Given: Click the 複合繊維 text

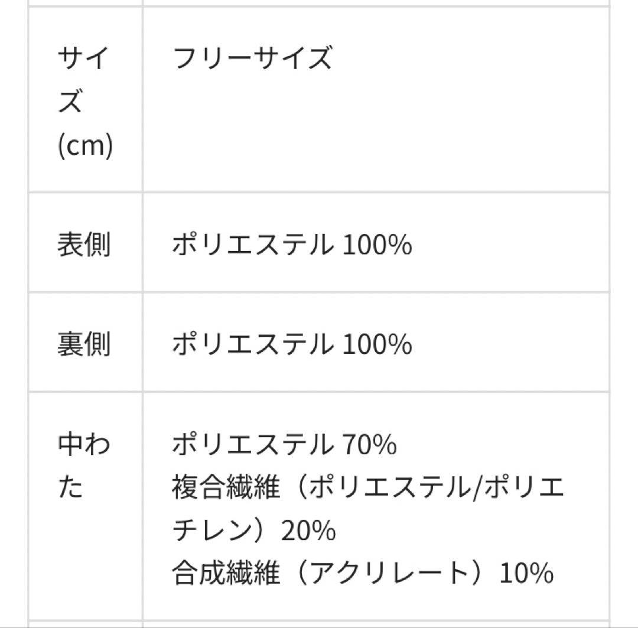Looking at the screenshot, I should click(226, 489).
